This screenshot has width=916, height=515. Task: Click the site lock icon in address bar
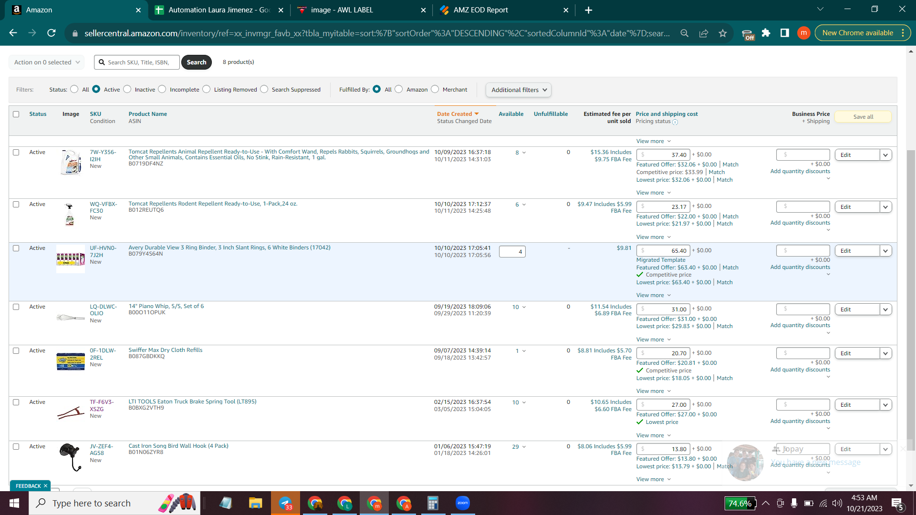coord(75,33)
